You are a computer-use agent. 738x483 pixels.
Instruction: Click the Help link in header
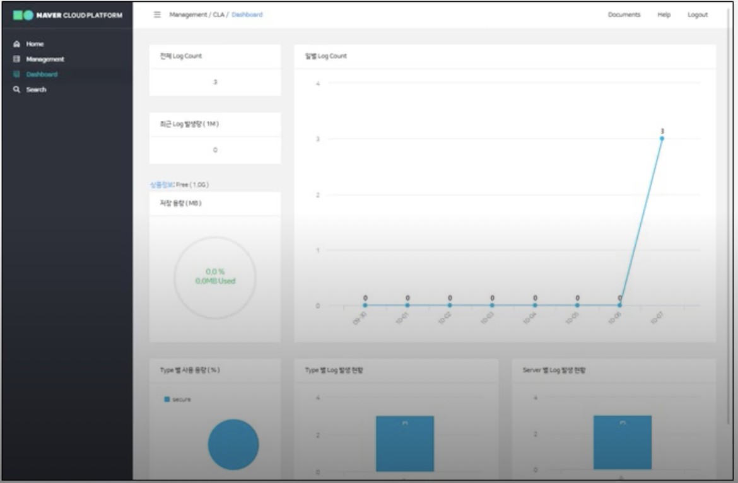[664, 15]
